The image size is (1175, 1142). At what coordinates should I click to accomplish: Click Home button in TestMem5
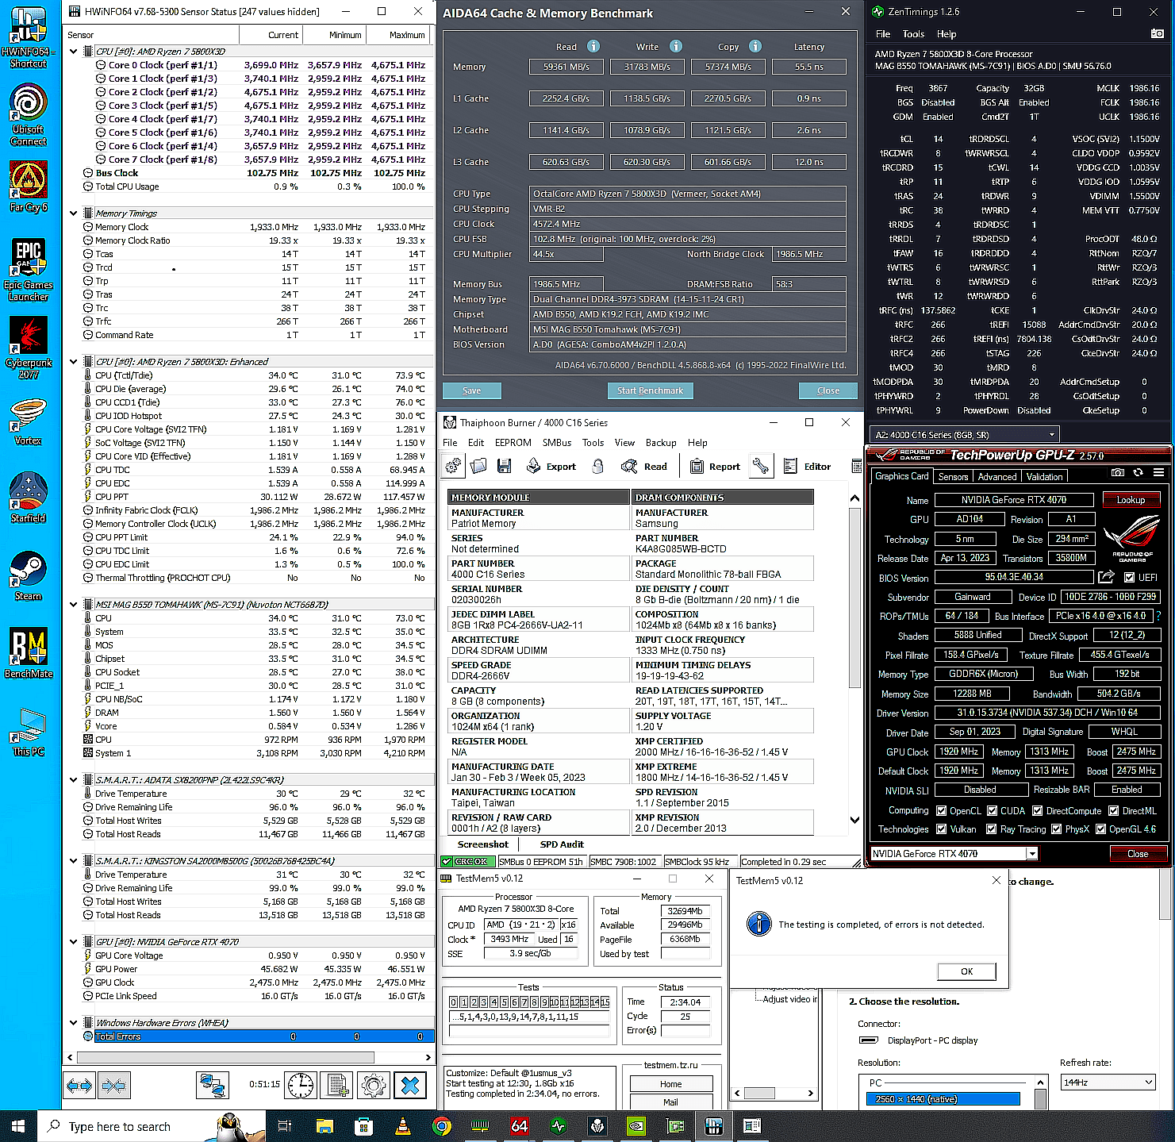(670, 1084)
